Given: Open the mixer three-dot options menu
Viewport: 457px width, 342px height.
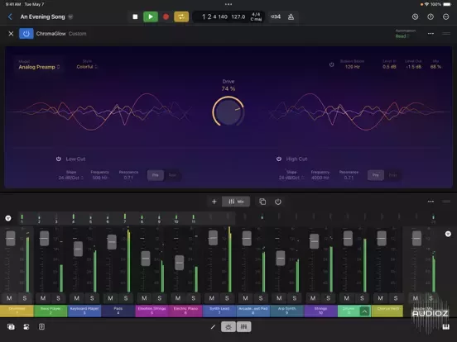Looking at the screenshot, I should point(431,202).
